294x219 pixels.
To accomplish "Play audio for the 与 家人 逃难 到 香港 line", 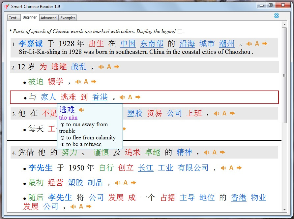I will point(122,97).
